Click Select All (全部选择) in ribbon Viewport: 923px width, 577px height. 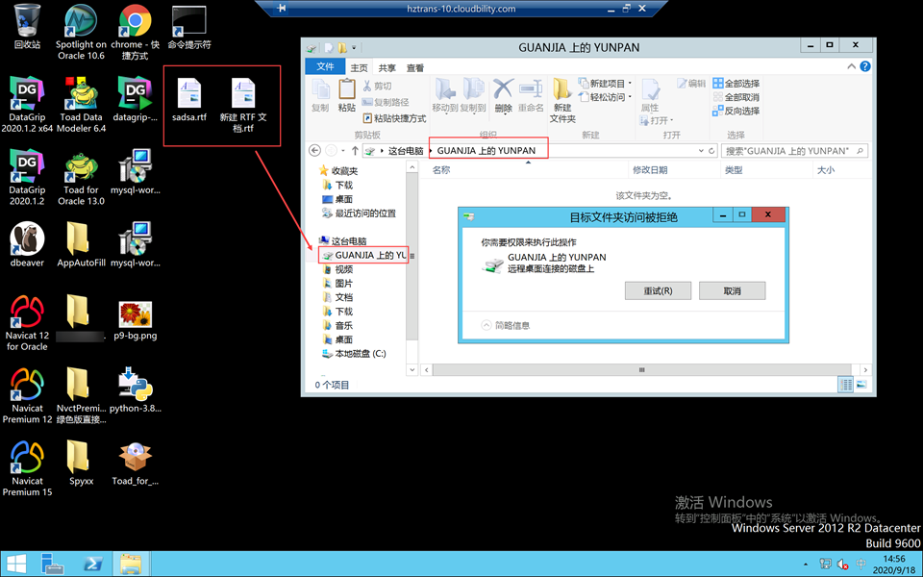click(x=736, y=84)
